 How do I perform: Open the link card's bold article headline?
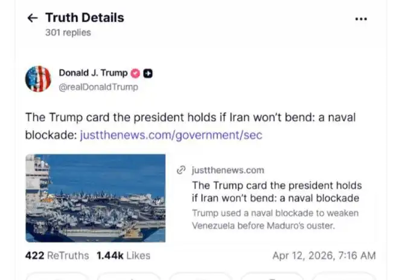coord(276,192)
